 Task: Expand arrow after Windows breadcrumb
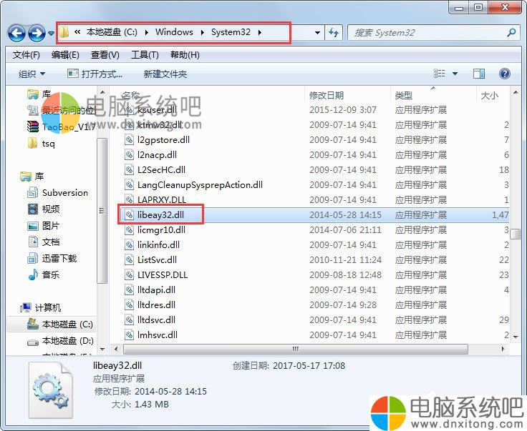point(203,32)
